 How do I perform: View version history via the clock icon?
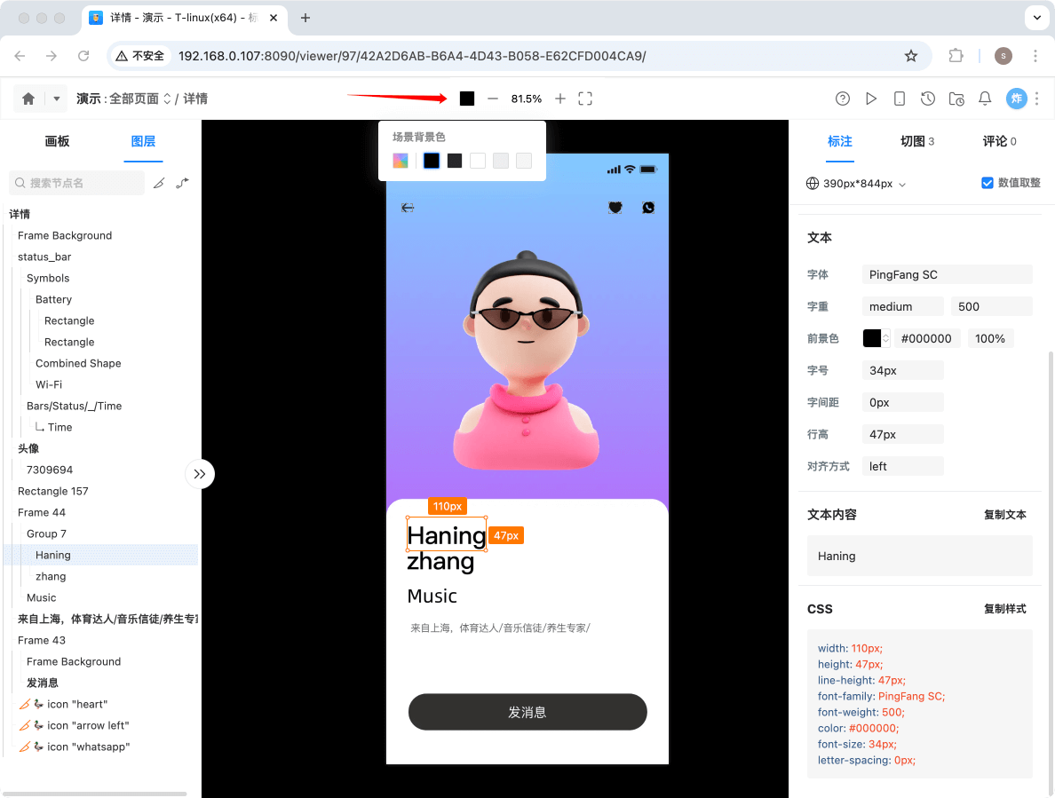[928, 99]
